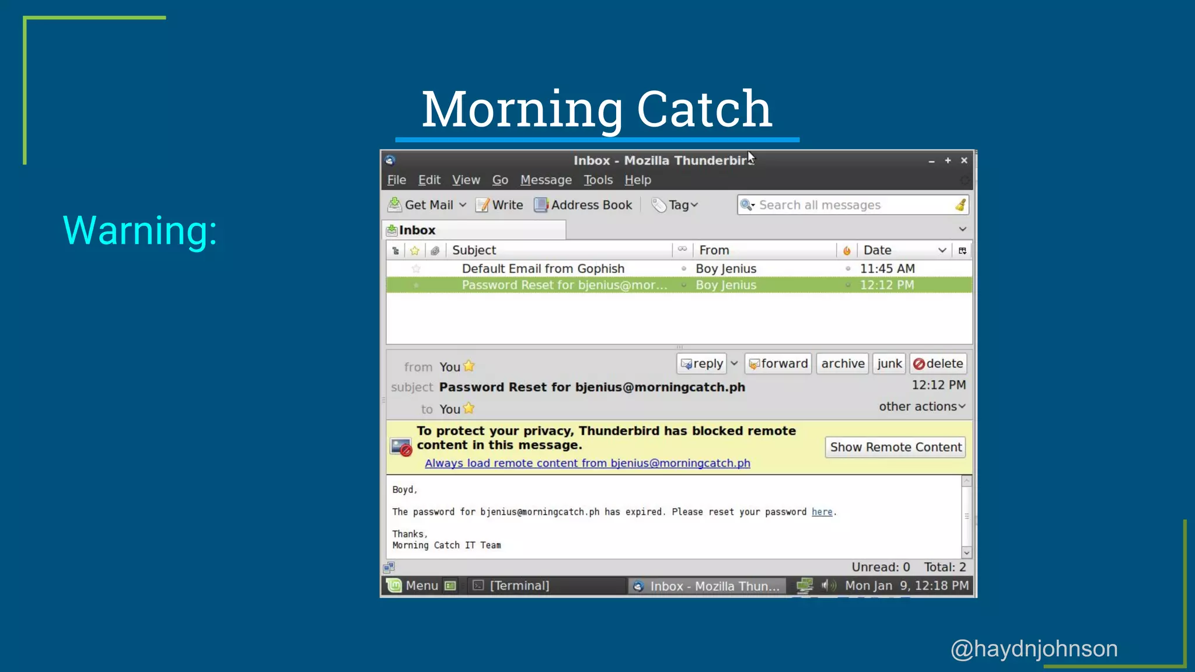The height and width of the screenshot is (672, 1195).
Task: Open the File menu
Action: (x=397, y=180)
